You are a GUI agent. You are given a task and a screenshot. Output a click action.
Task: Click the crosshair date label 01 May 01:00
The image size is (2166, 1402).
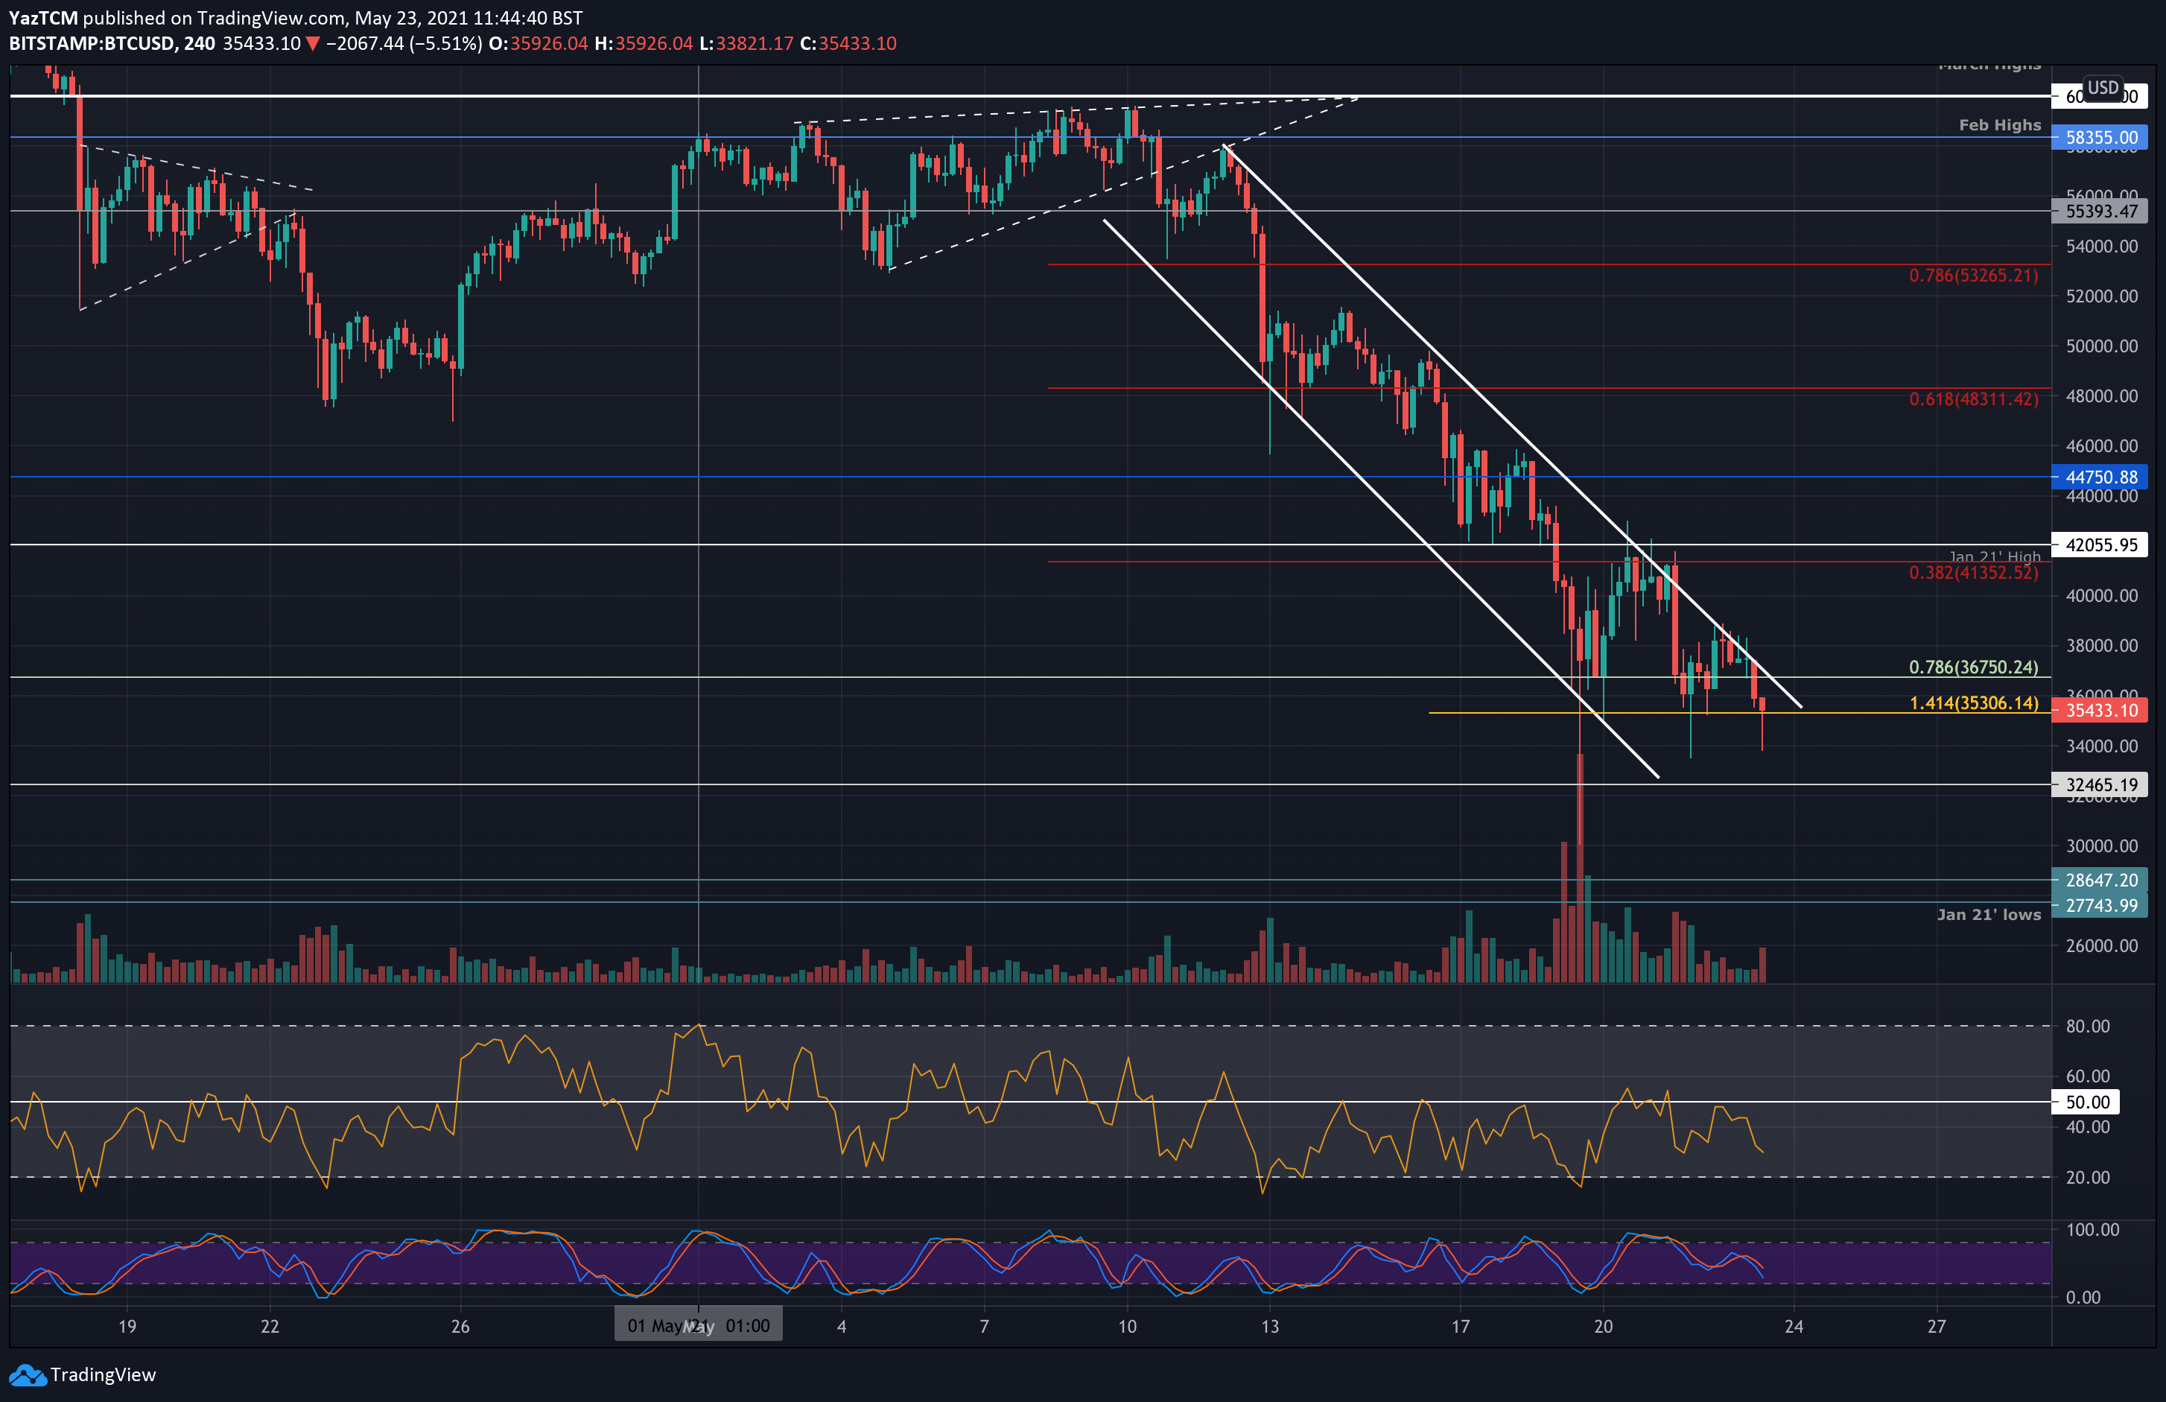698,1325
